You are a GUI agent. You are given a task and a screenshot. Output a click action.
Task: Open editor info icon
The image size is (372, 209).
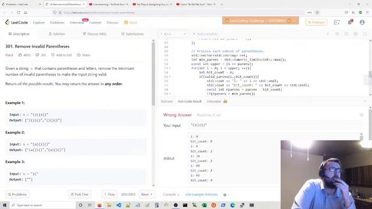328,34
